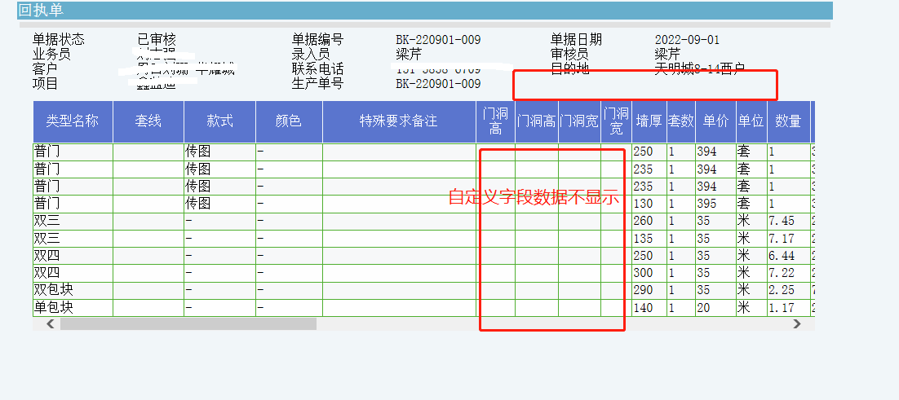Click the horizontal scrollbar thumb below the table
This screenshot has width=899, height=400.
point(188,324)
